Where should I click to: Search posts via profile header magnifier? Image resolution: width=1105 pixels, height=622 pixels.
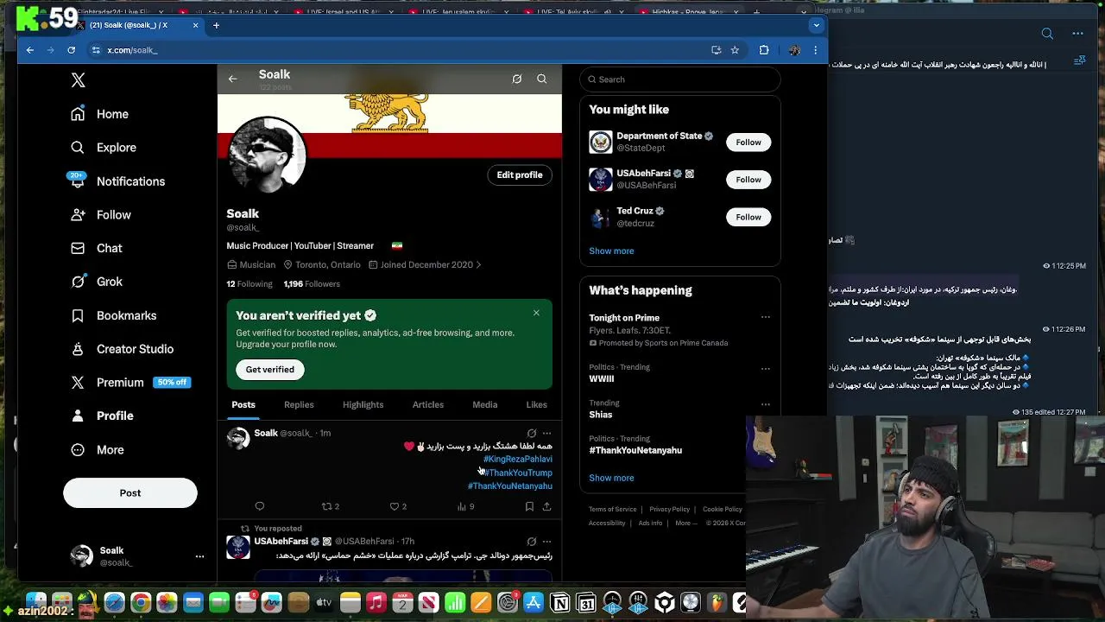[x=542, y=79]
